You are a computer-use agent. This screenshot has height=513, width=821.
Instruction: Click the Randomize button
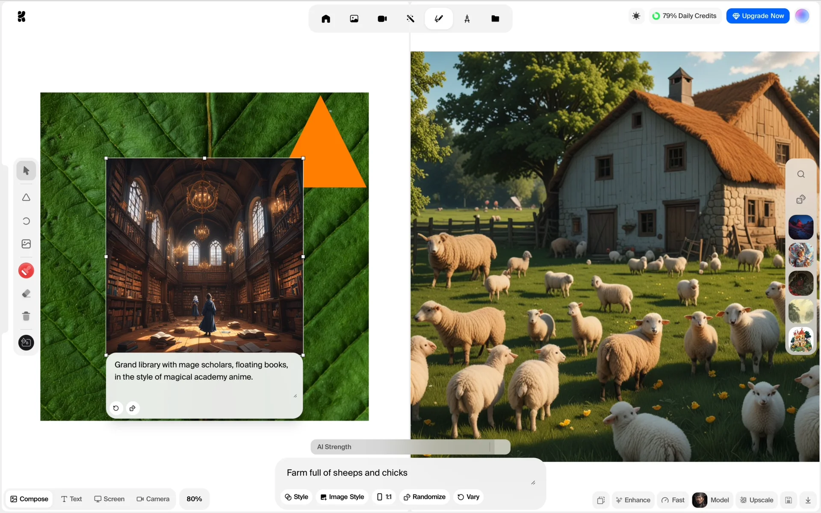[424, 497]
